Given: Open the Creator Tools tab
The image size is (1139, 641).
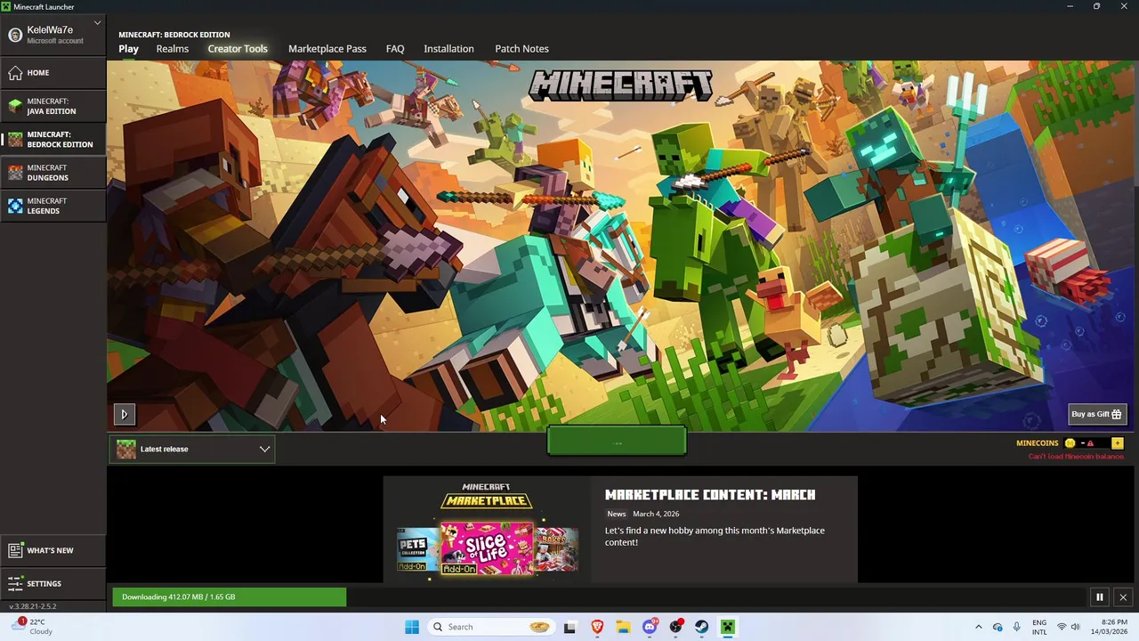Looking at the screenshot, I should [238, 49].
